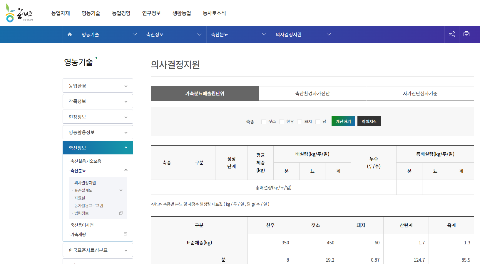This screenshot has height=264, width=480.
Task: Click the 엑셀저장 button
Action: (x=369, y=121)
